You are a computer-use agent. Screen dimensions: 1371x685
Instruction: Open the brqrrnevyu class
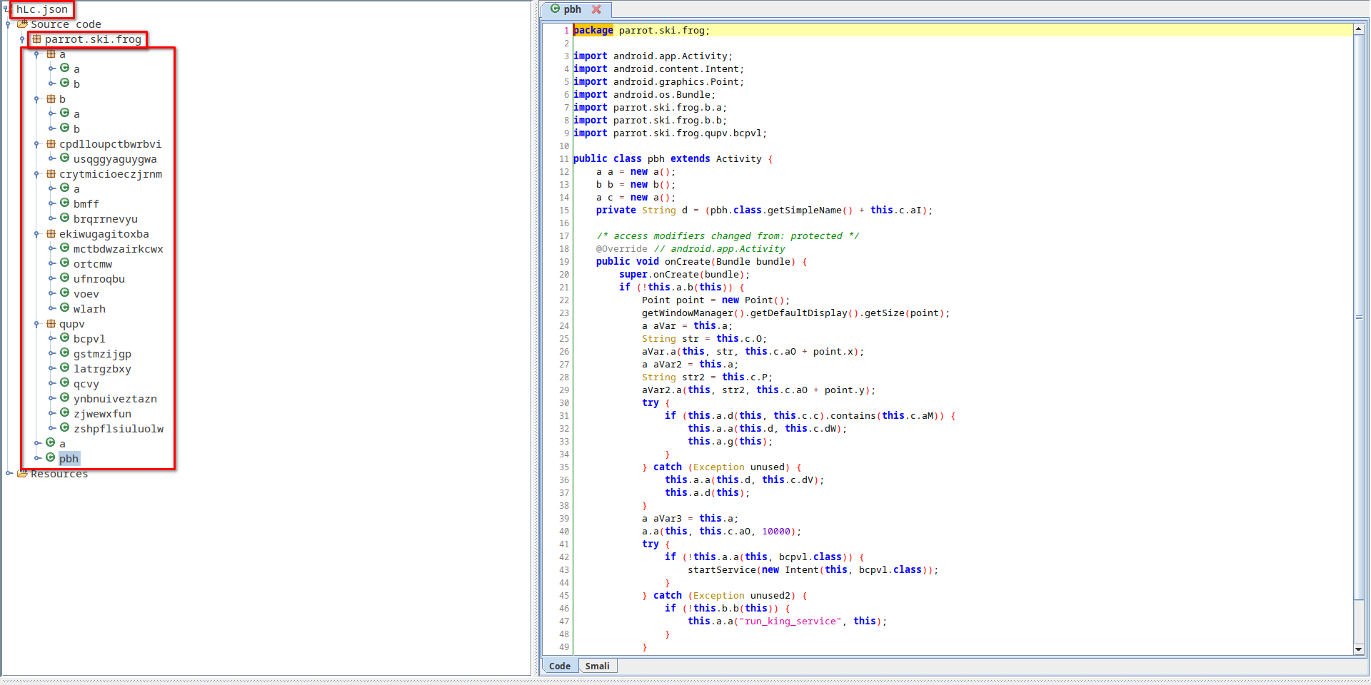click(x=106, y=219)
